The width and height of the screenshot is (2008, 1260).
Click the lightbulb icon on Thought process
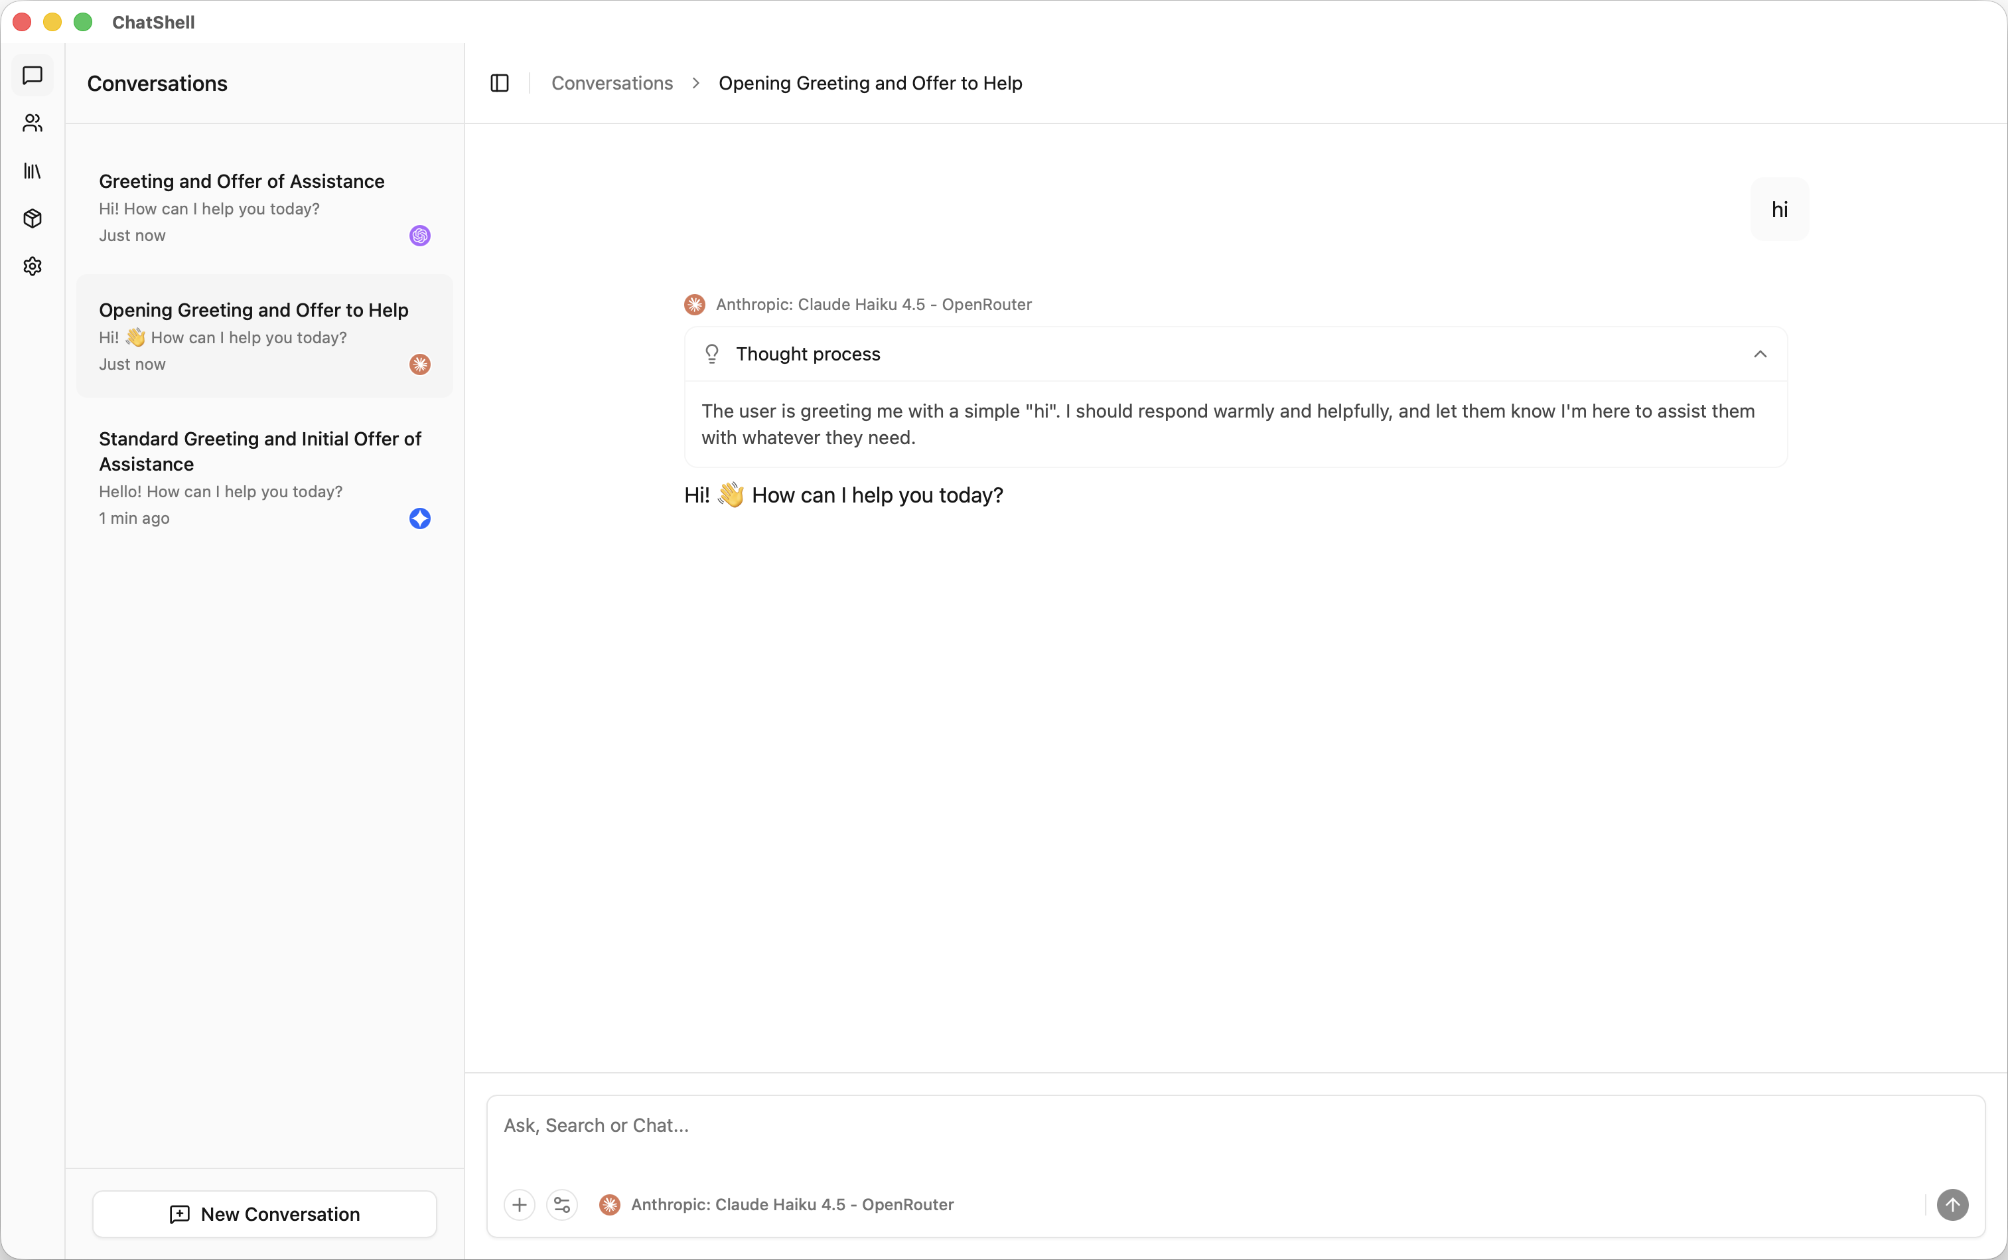point(711,353)
